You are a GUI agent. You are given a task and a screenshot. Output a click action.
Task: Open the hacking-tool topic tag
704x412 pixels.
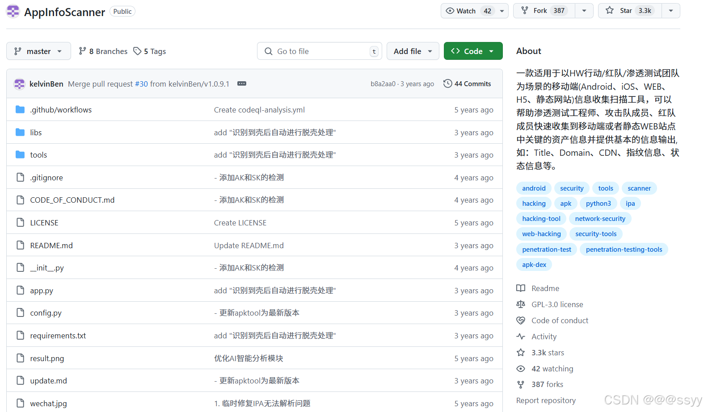tap(541, 219)
